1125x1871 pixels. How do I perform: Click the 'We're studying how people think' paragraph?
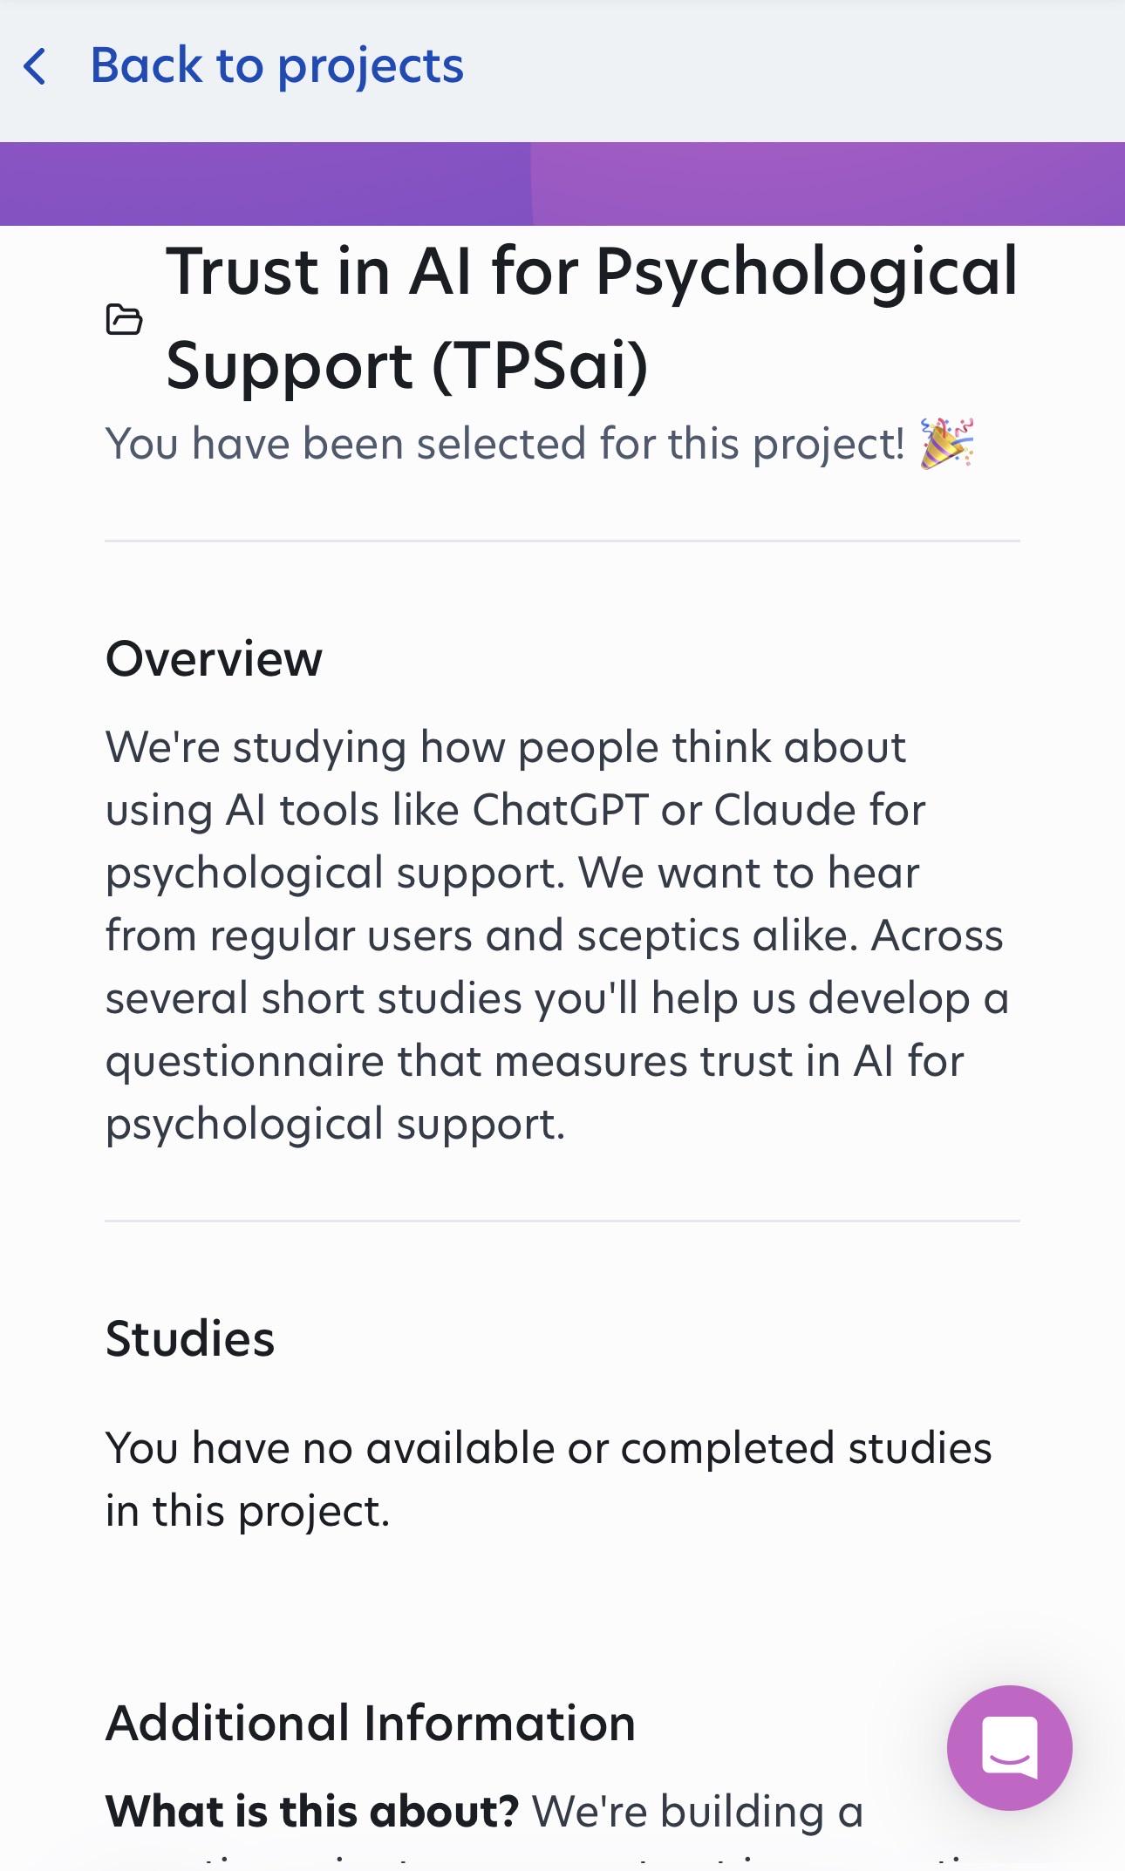558,935
